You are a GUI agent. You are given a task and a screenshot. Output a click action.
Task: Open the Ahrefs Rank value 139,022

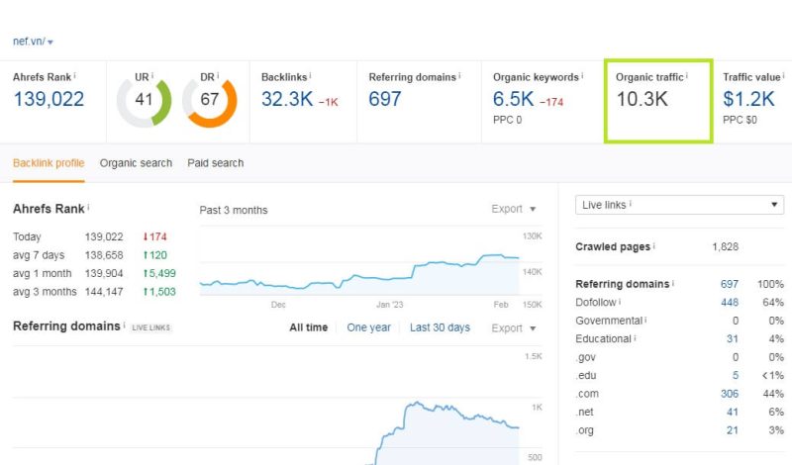[49, 99]
